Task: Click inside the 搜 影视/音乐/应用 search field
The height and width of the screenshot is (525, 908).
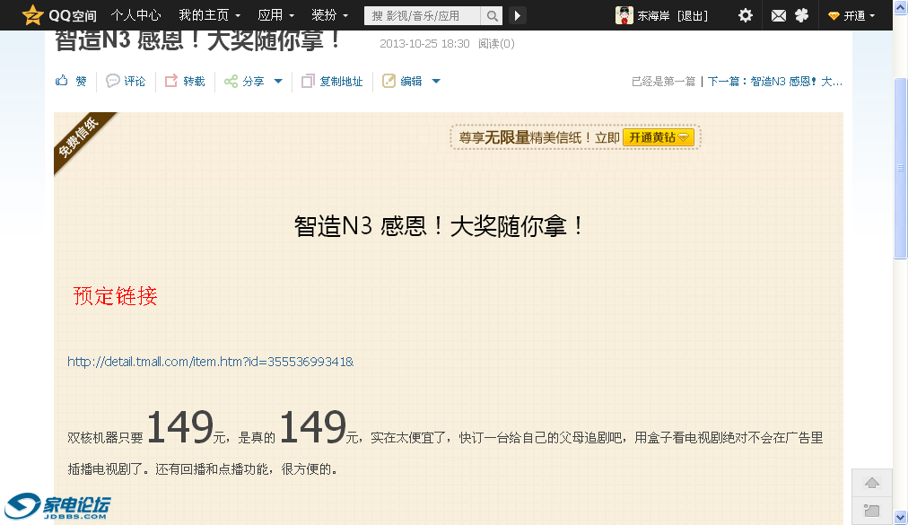Action: pyautogui.click(x=422, y=15)
